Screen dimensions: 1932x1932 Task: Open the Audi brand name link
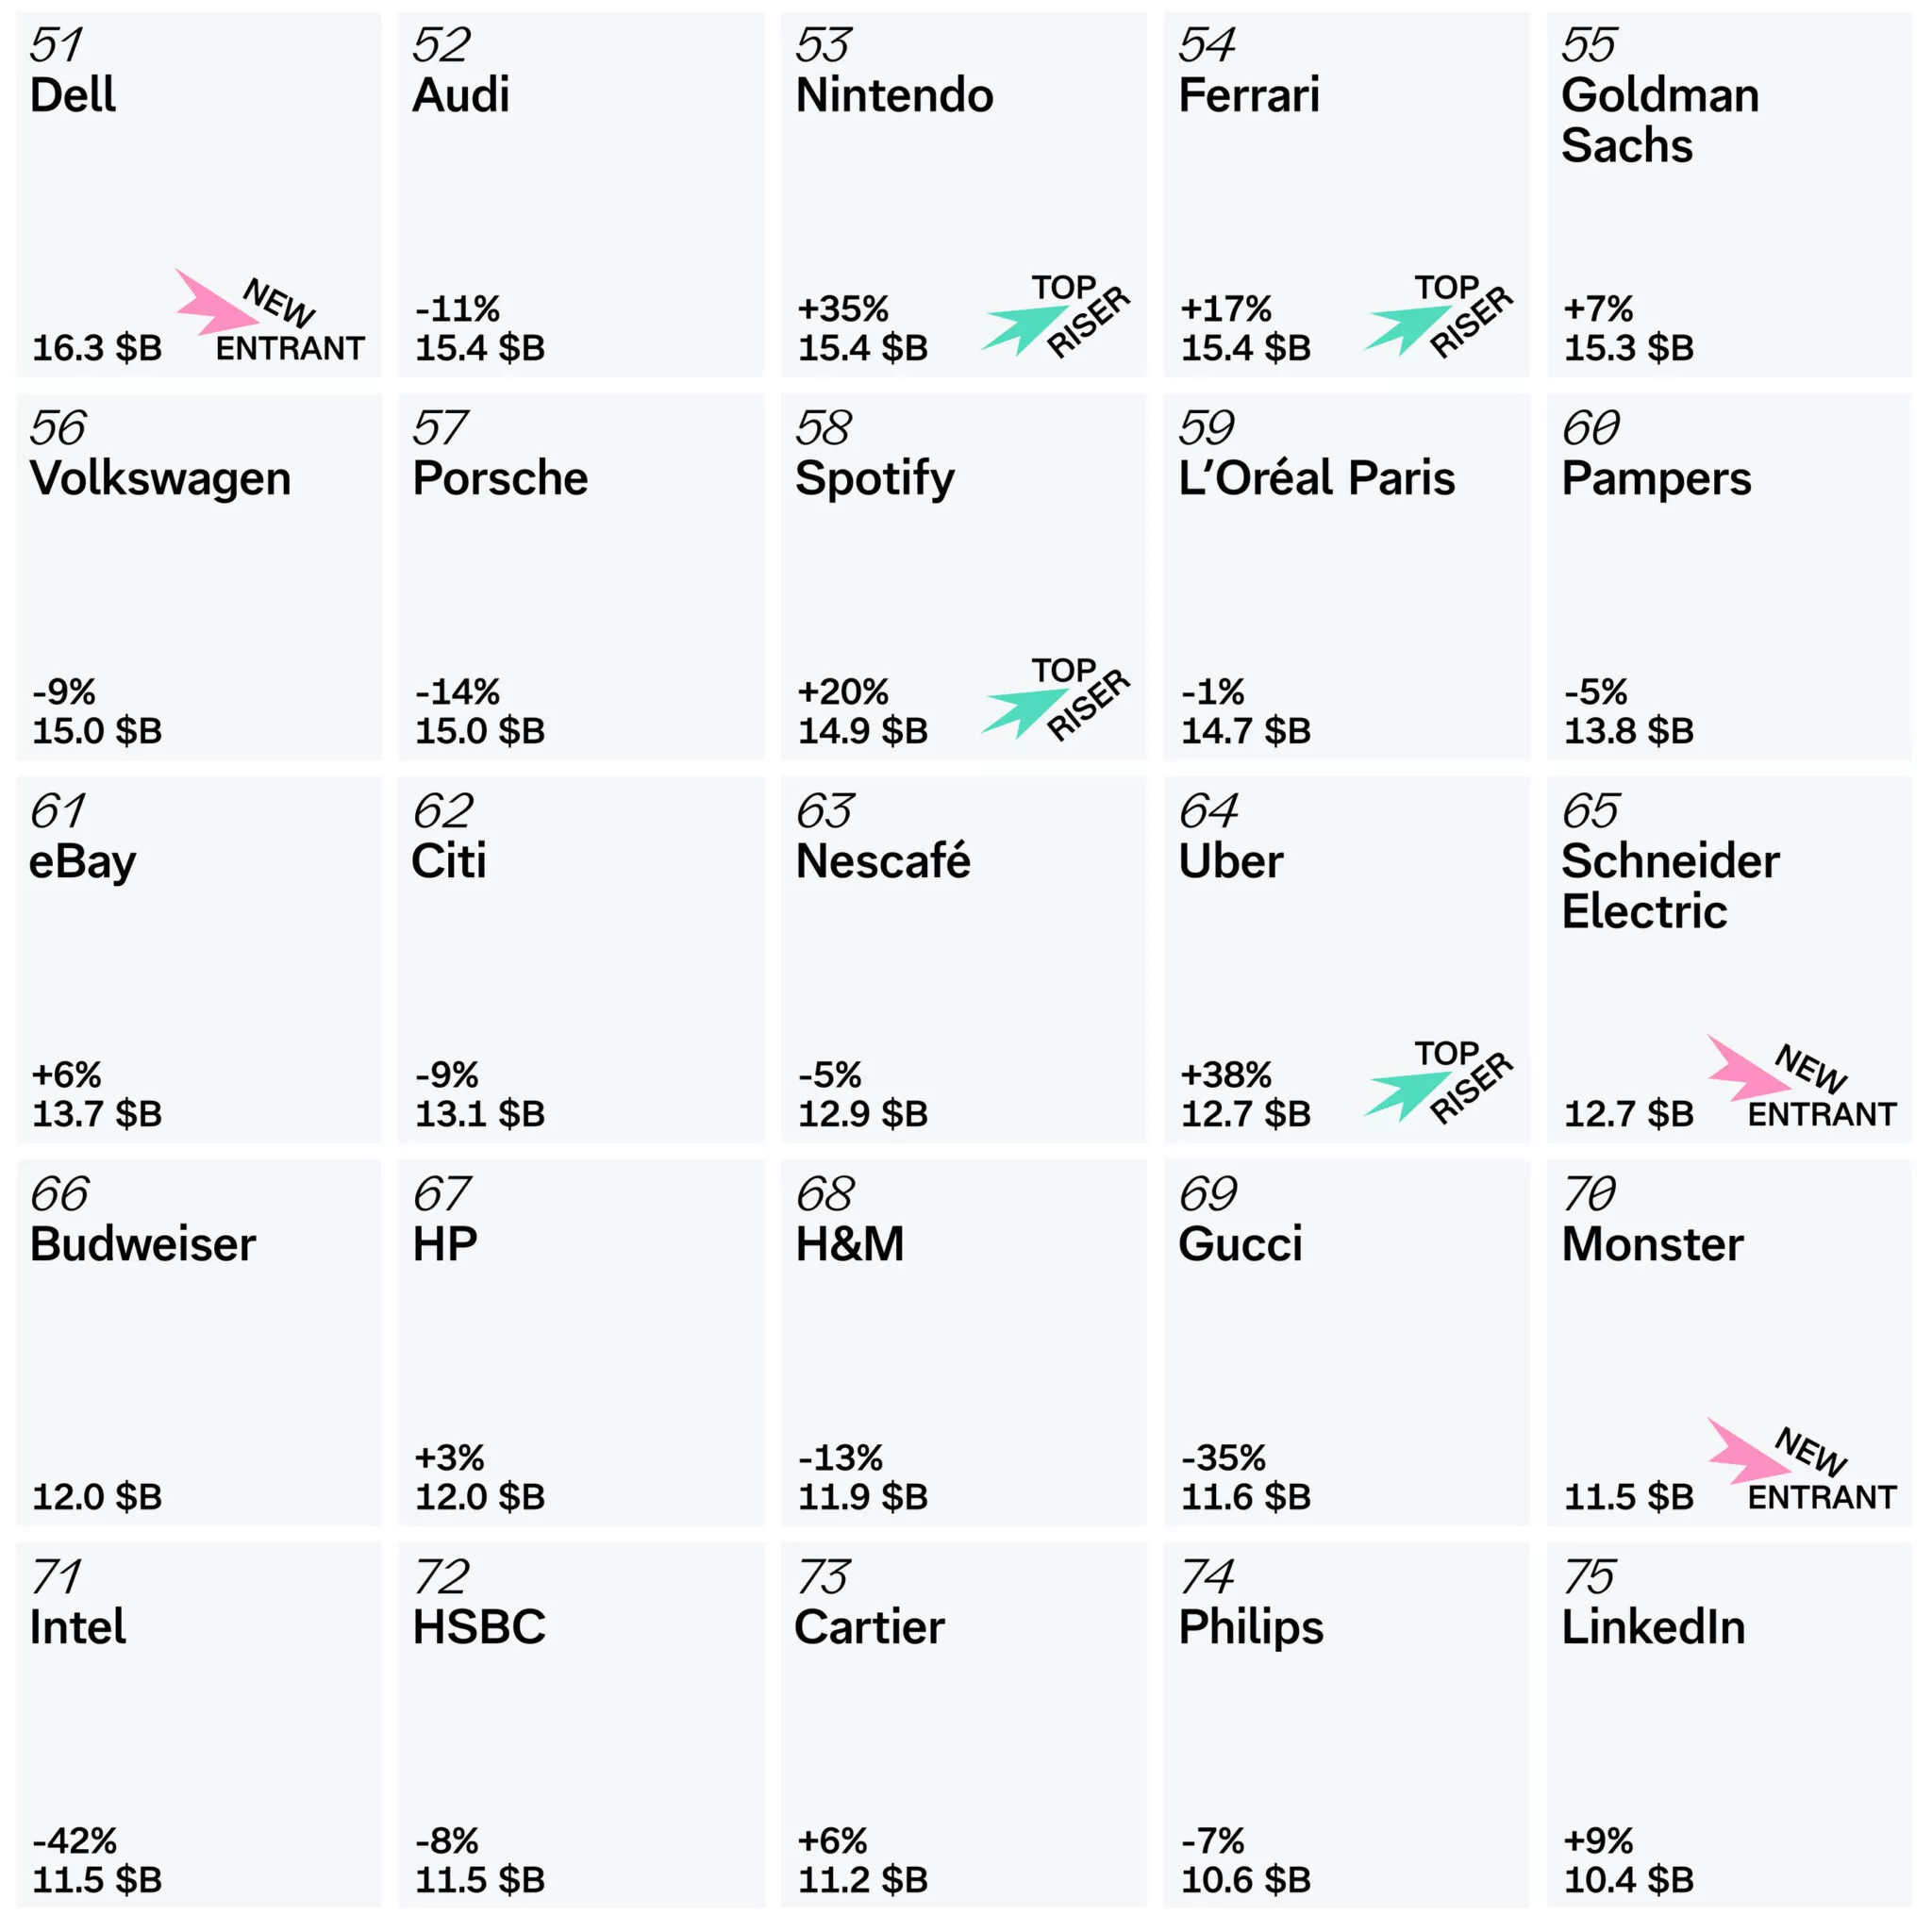pos(461,96)
